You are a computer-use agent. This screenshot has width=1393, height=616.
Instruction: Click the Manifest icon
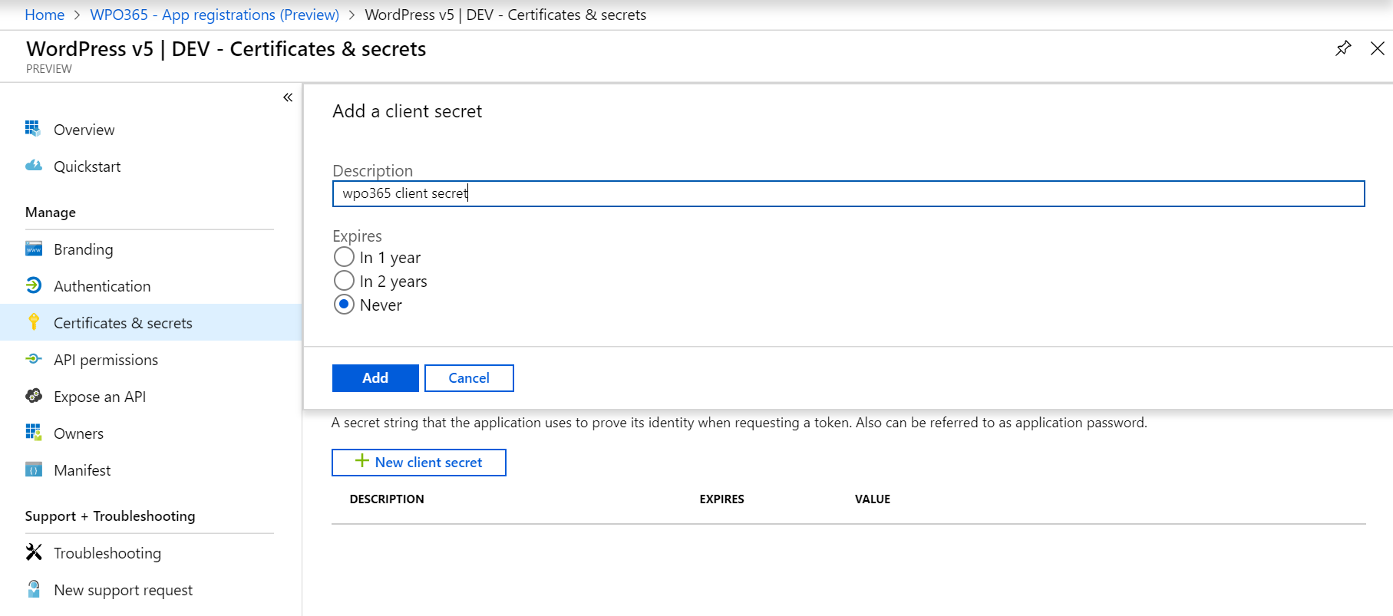coord(34,469)
